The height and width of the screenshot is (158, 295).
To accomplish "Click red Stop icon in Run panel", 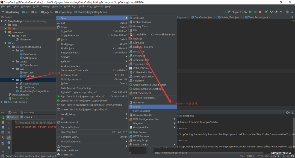I will tap(3, 123).
